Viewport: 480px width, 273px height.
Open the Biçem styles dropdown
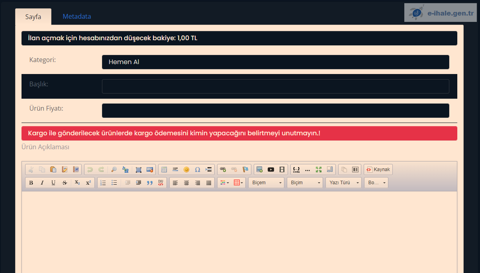point(266,183)
